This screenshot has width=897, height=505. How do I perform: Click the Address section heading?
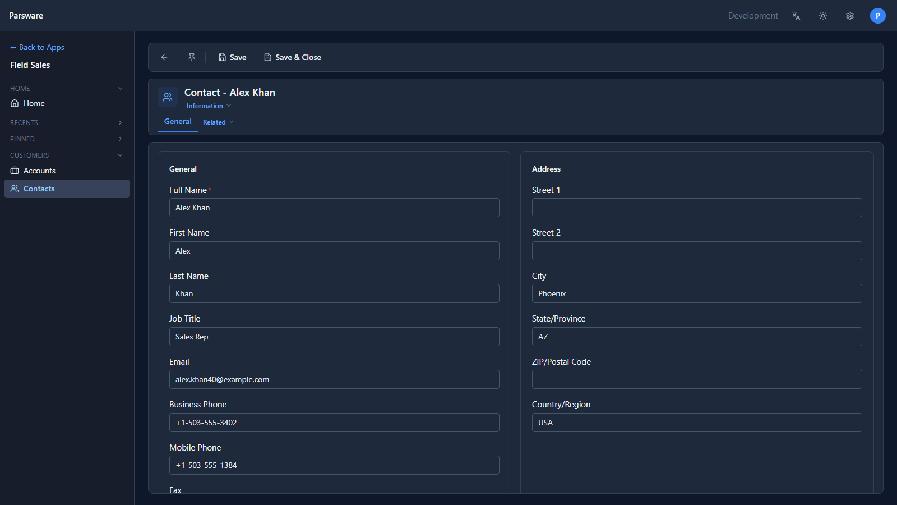pyautogui.click(x=546, y=169)
